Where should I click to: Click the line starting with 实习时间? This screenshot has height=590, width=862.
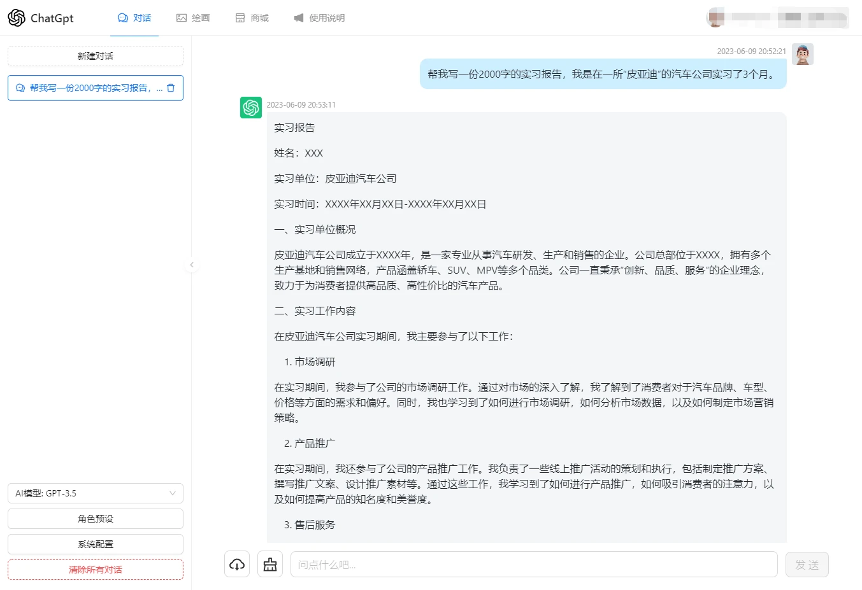pyautogui.click(x=380, y=204)
